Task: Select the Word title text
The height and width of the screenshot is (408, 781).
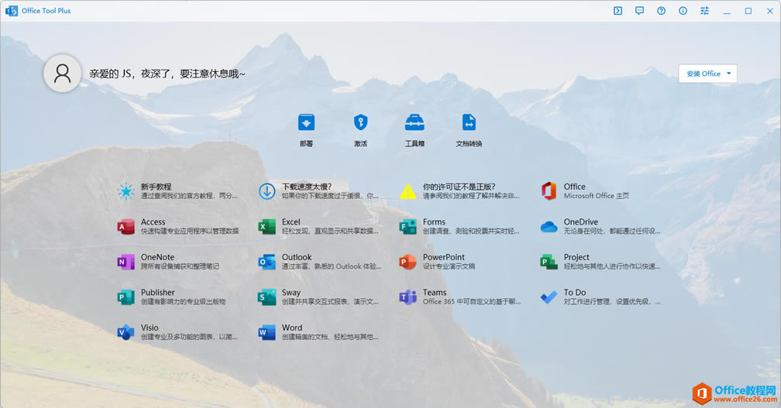Action: pyautogui.click(x=292, y=328)
